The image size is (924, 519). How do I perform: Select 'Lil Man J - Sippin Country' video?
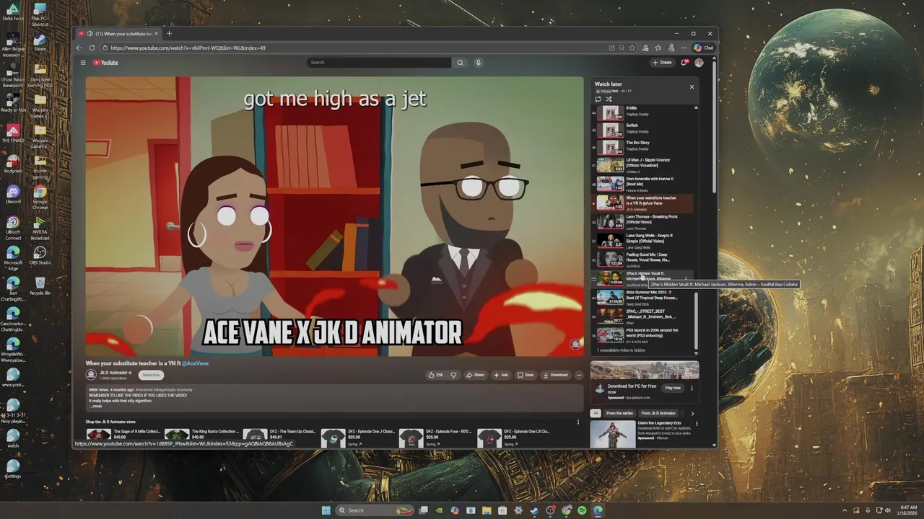coord(644,165)
